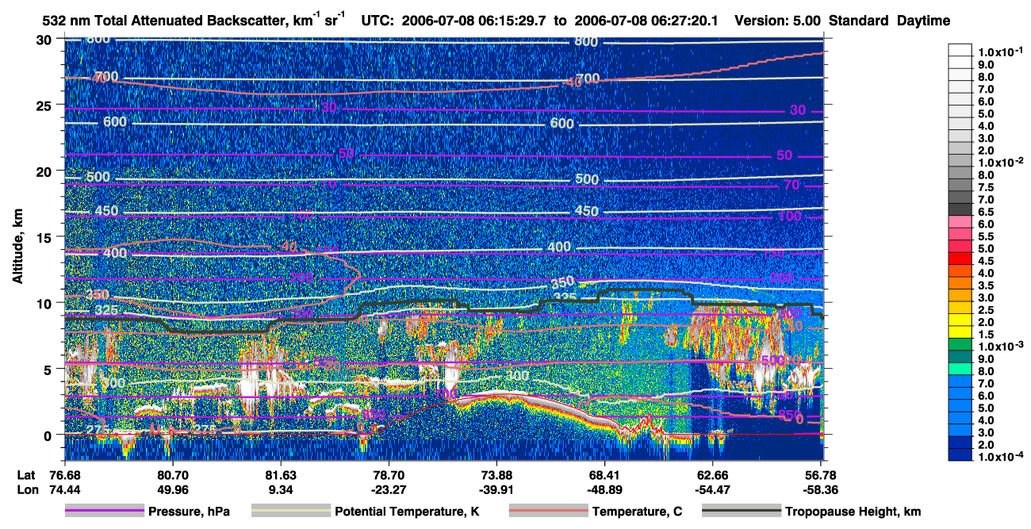Click longitude value -58.36
The height and width of the screenshot is (529, 1031).
[822, 489]
